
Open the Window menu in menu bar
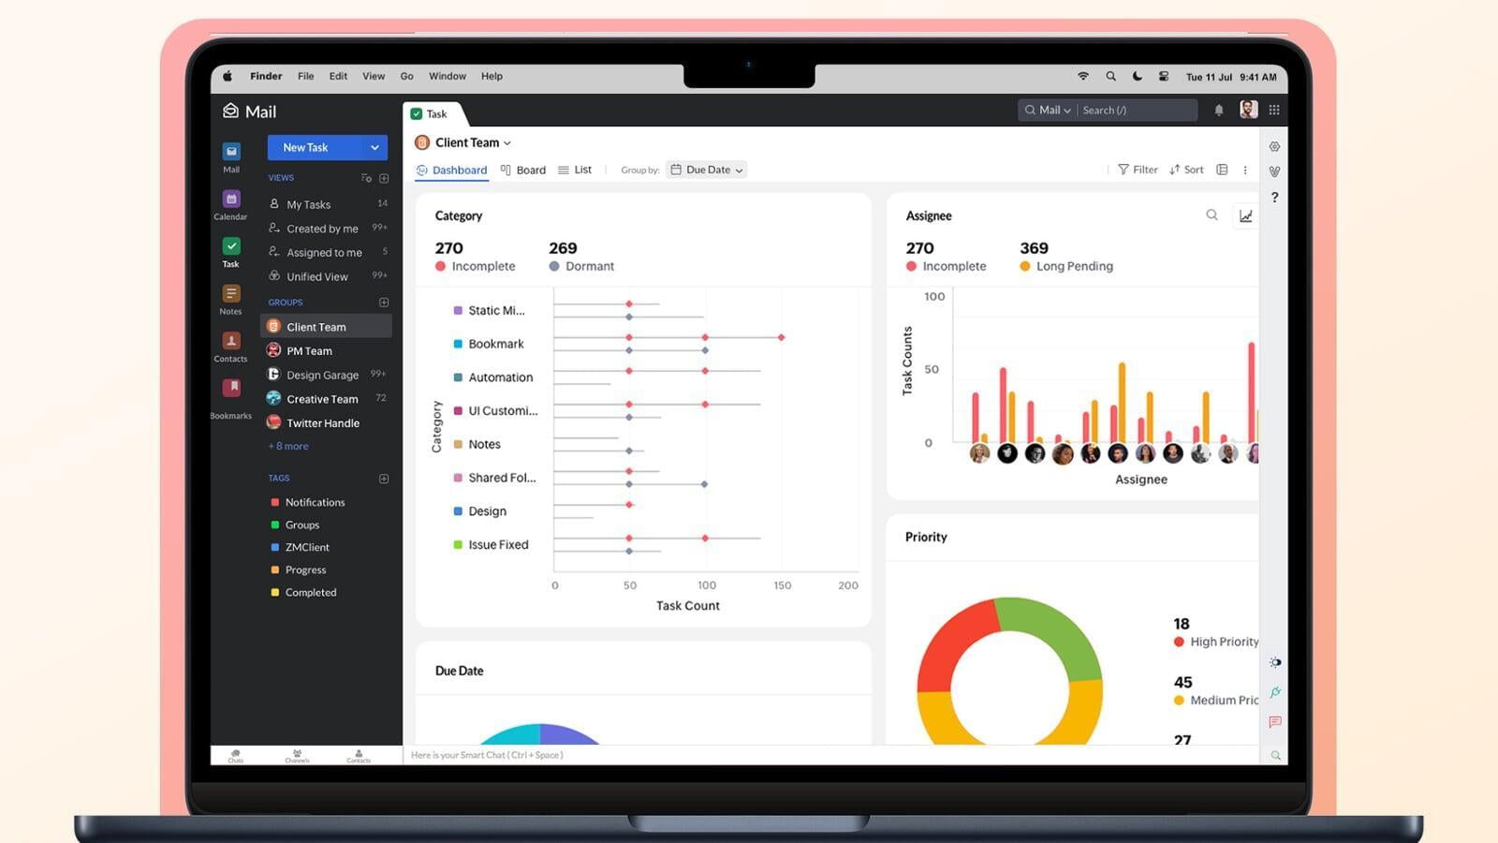click(x=447, y=77)
